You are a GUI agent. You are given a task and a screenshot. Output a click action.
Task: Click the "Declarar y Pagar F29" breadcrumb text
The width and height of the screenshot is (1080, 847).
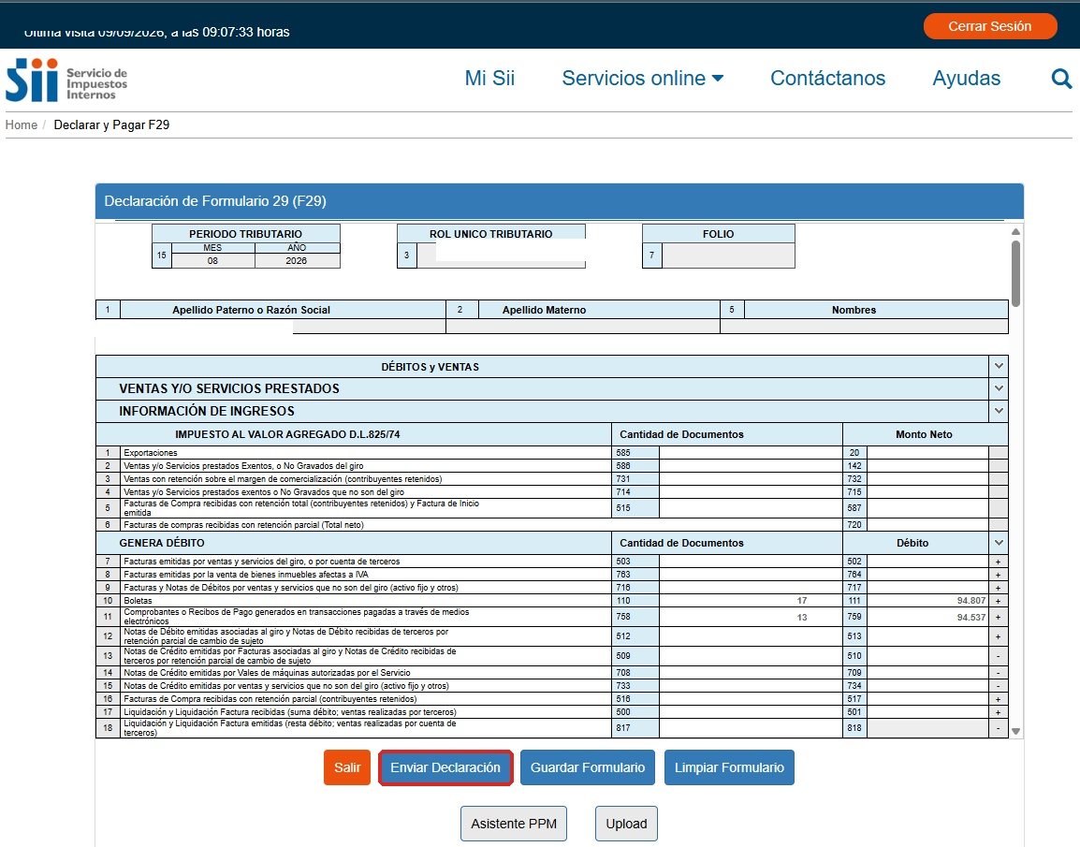tap(111, 124)
